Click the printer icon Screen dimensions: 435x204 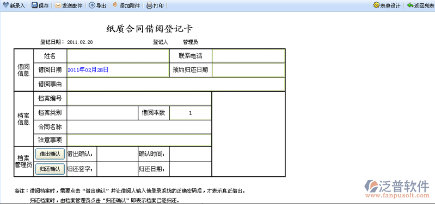point(149,5)
